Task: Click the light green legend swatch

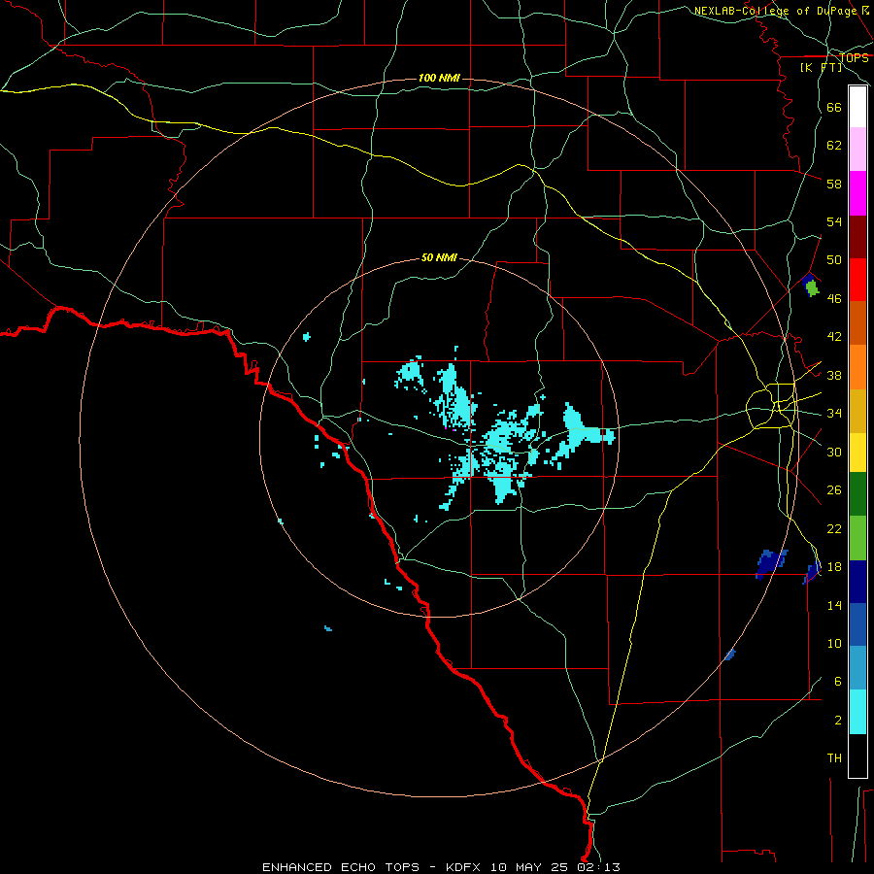Action: coord(857,538)
